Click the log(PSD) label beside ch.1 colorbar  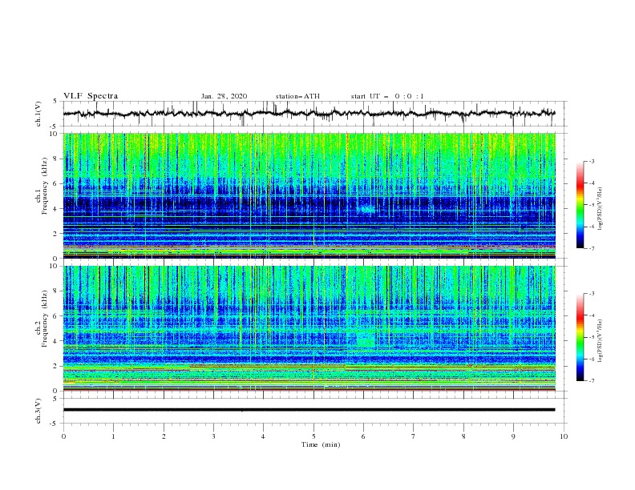(601, 209)
